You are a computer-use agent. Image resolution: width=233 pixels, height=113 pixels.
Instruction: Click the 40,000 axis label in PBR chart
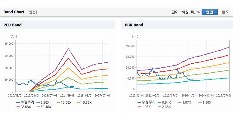pyautogui.click(x=130, y=46)
